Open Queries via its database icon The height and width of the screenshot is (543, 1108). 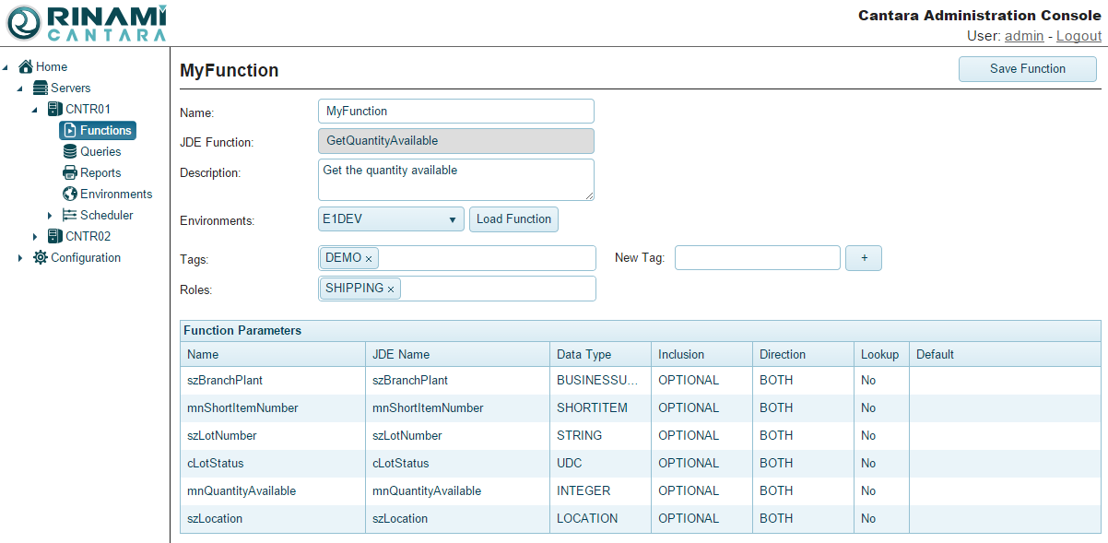70,151
